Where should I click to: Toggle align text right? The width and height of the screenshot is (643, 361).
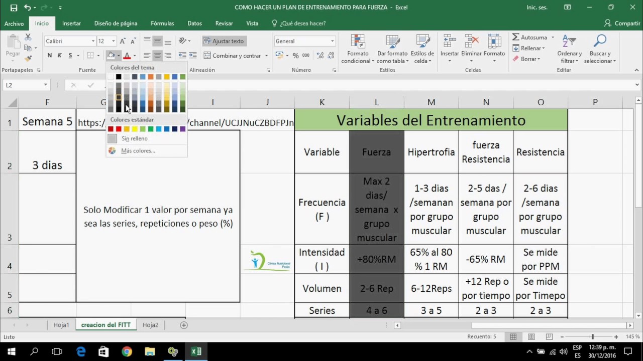pyautogui.click(x=168, y=56)
